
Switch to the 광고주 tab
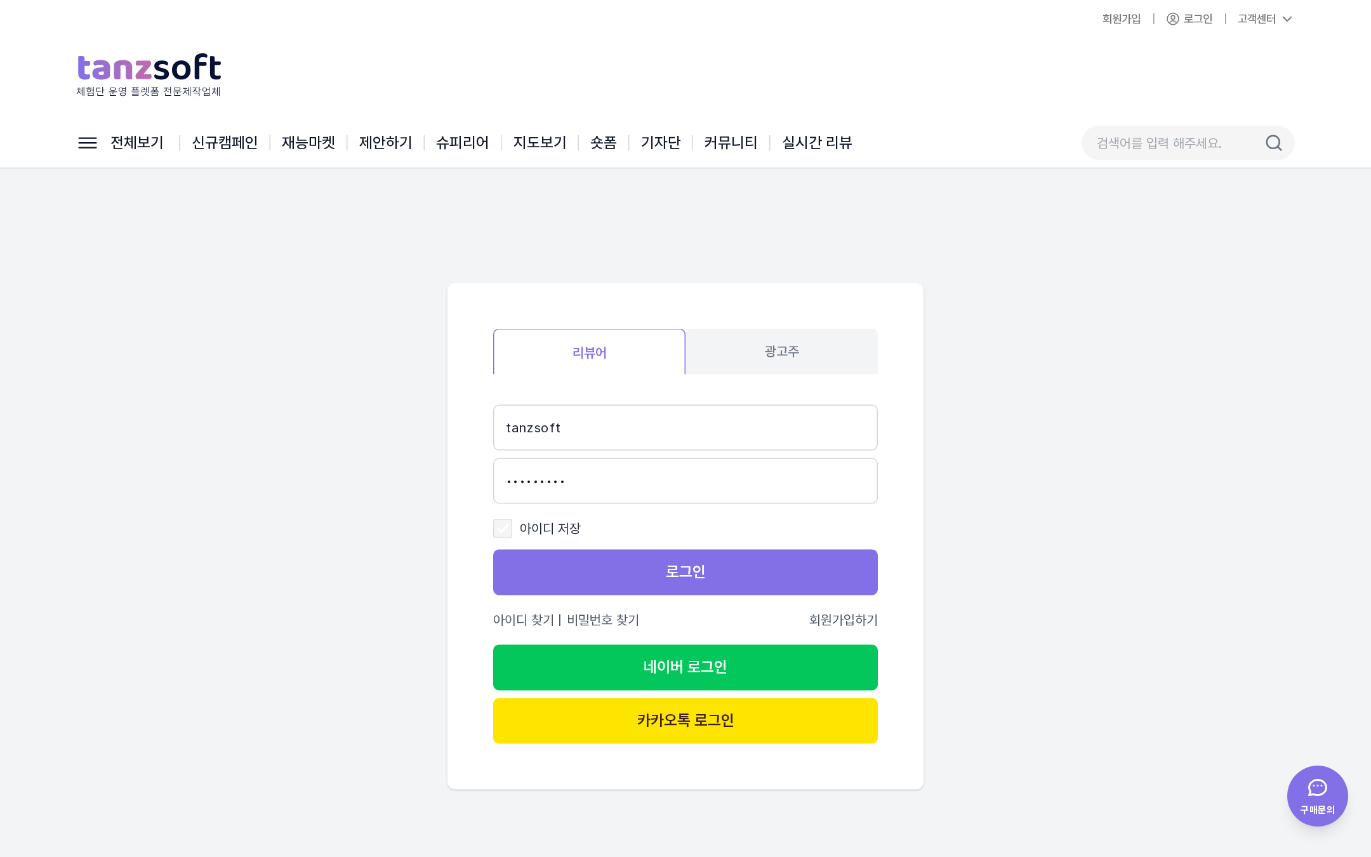pos(781,351)
